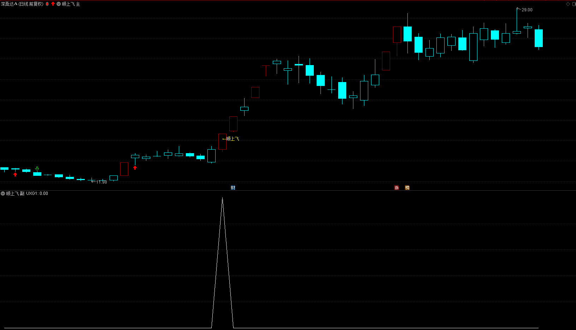Click the red up-arrow signal below the cyan hollow candle

(135, 168)
